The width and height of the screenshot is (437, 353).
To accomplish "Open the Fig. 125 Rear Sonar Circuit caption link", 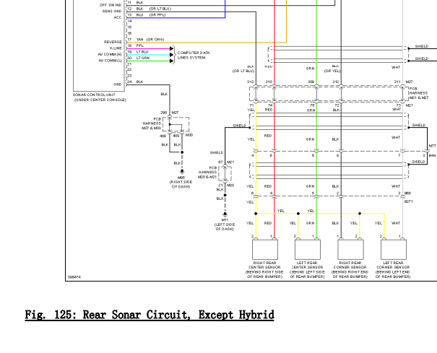I will click(150, 315).
